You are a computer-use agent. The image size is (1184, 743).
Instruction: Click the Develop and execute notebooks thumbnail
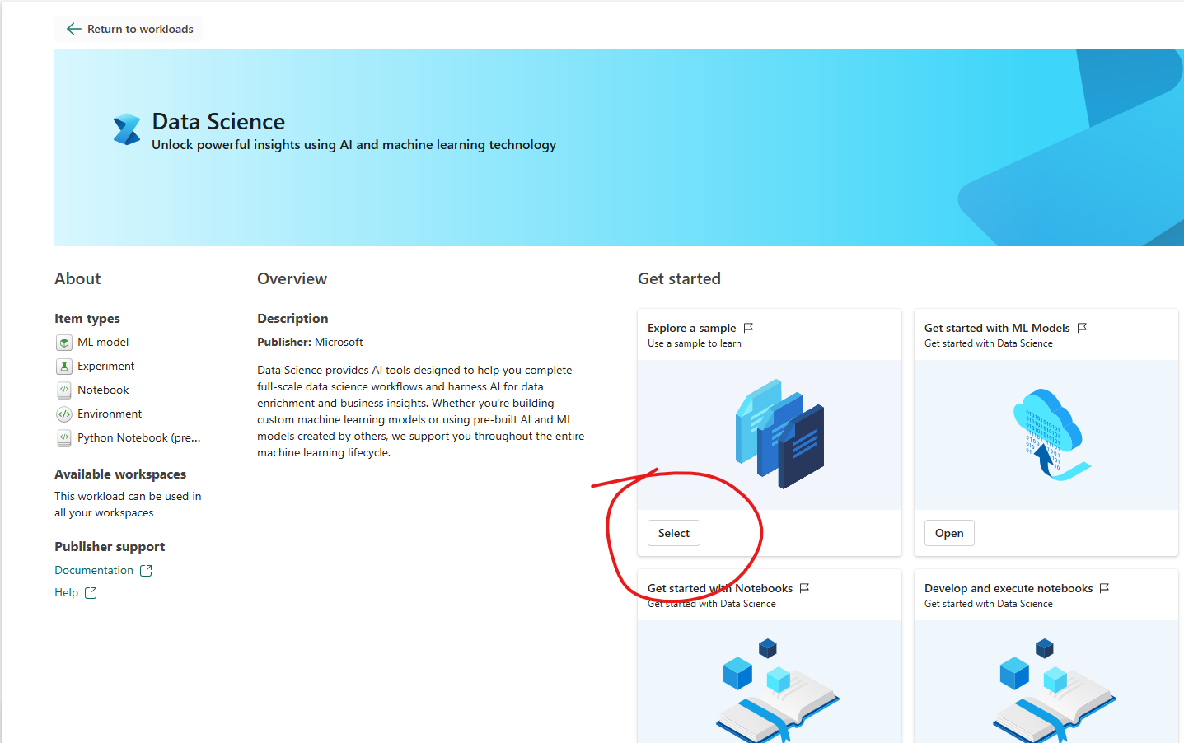pyautogui.click(x=1046, y=682)
